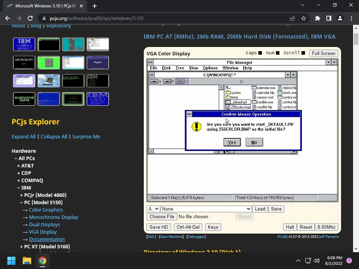359x269 pixels.
Task: Select drive a icon in File Manager
Action: [x=154, y=81]
